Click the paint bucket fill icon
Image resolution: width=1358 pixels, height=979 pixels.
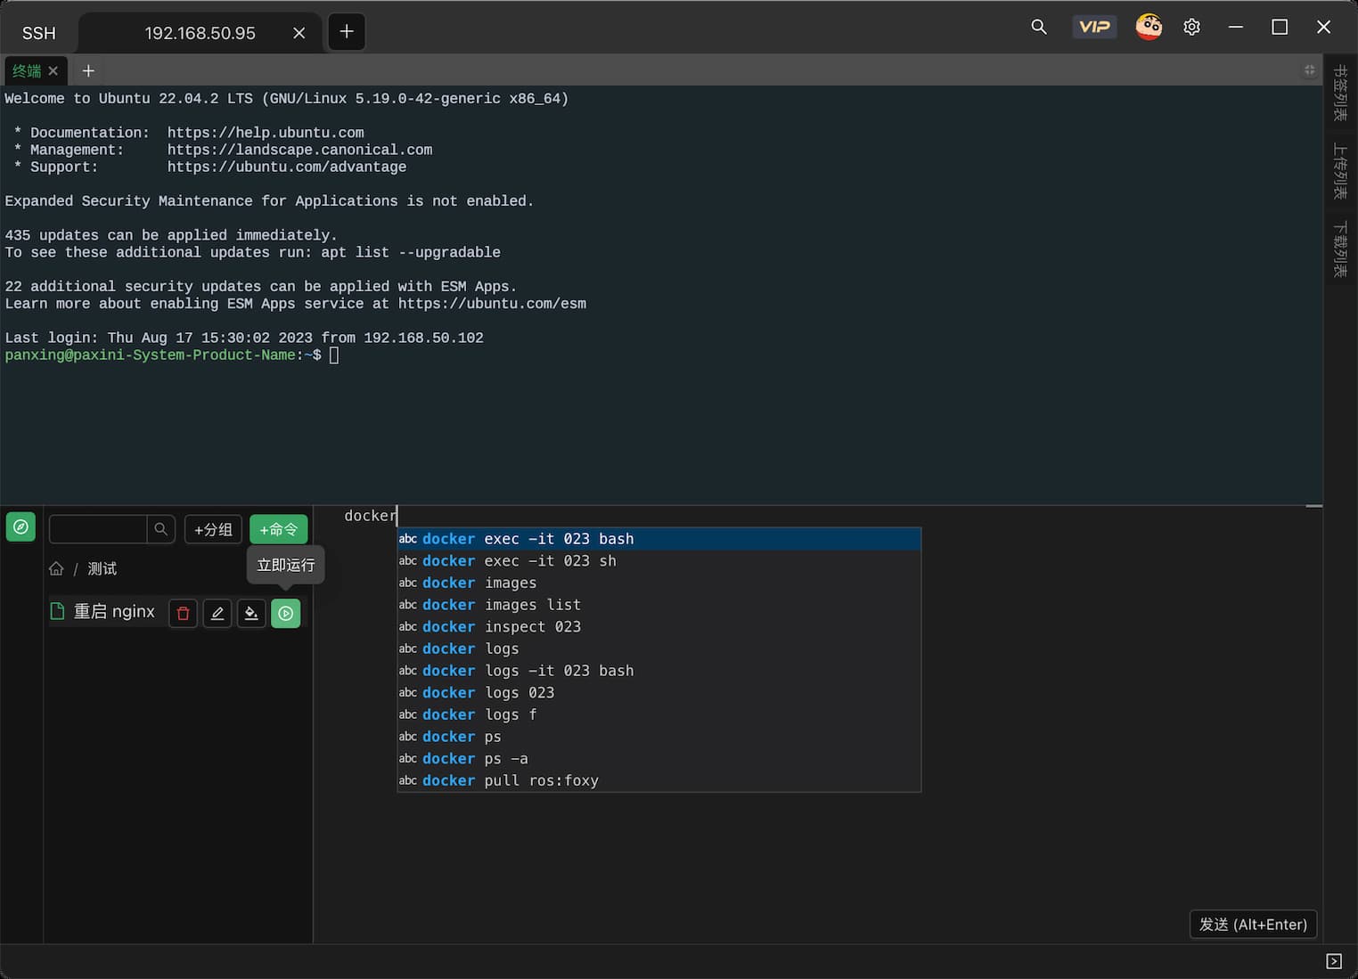251,613
